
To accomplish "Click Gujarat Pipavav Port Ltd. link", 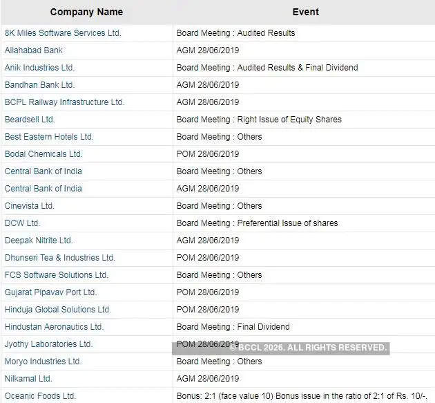I will point(51,292).
